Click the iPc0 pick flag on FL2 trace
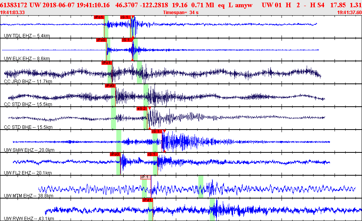Screen dimensions: 362x221 [115, 154]
